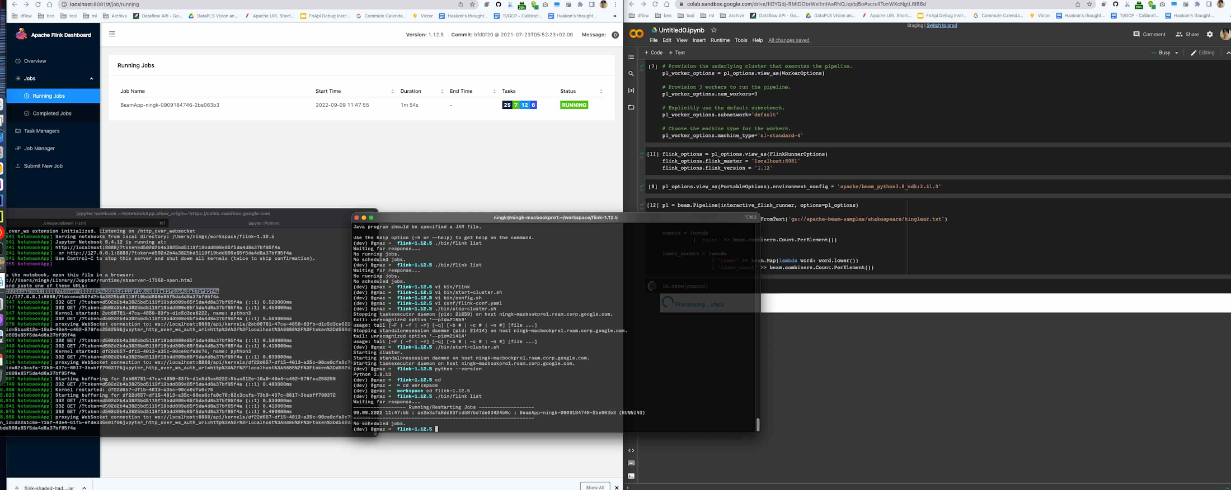Click the green RUNNING status badge
This screenshot has height=490, width=1231.
pos(574,105)
